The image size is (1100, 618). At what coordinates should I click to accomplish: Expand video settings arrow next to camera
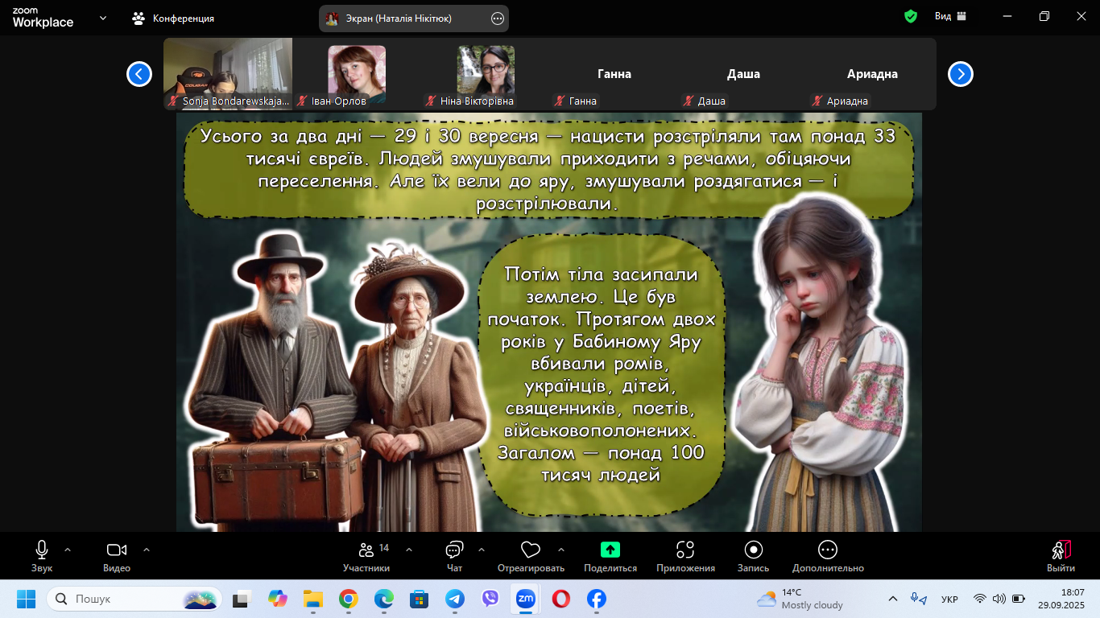[x=147, y=550]
